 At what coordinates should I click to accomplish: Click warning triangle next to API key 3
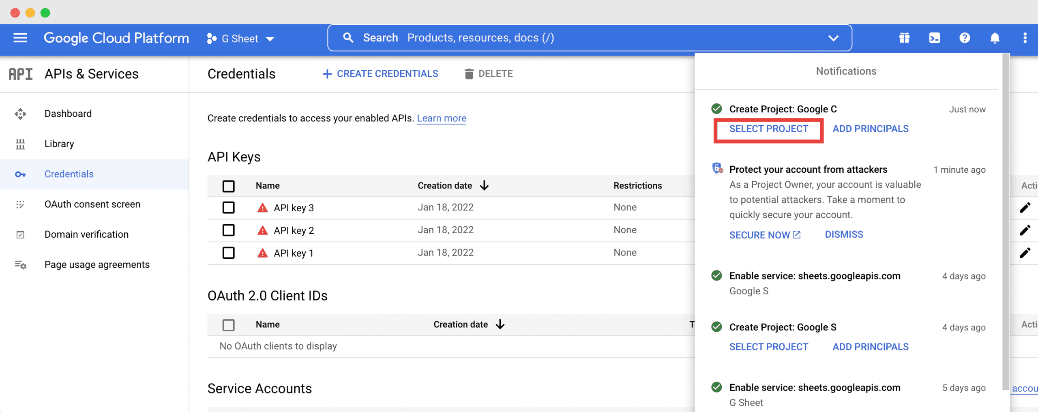point(263,208)
